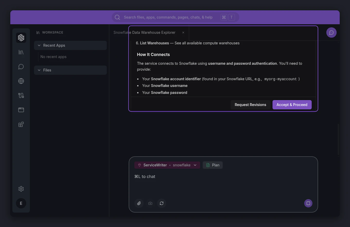350x227 pixels.
Task: Open the apps blocks icon in sidebar
Action: 21,124
